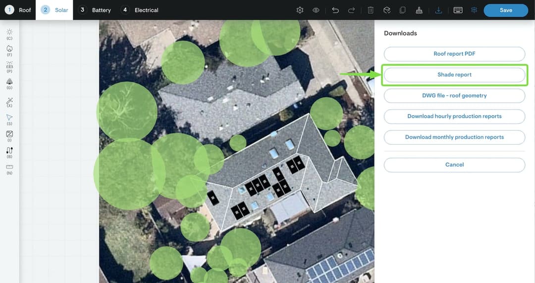
Task: Select the solar panel tool (P)
Action: coord(9,66)
